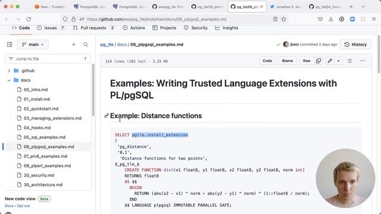Switch to Code view of file
The image size is (381, 214).
(x=267, y=61)
